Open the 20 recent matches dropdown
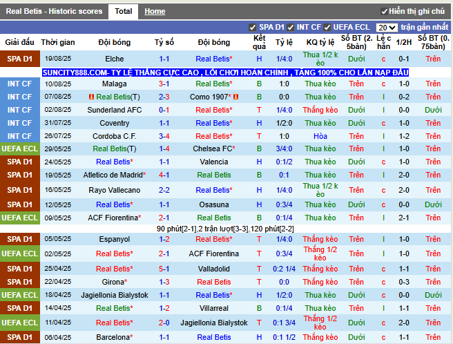The height and width of the screenshot is (344, 453). pos(387,28)
